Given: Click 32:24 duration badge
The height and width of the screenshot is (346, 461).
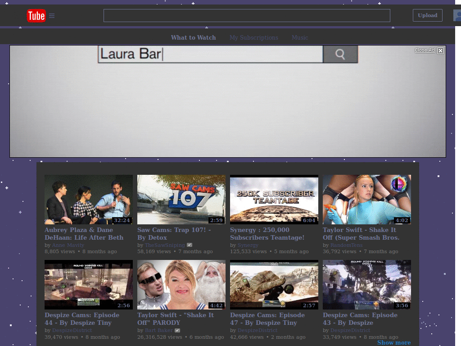Looking at the screenshot, I should pos(122,220).
